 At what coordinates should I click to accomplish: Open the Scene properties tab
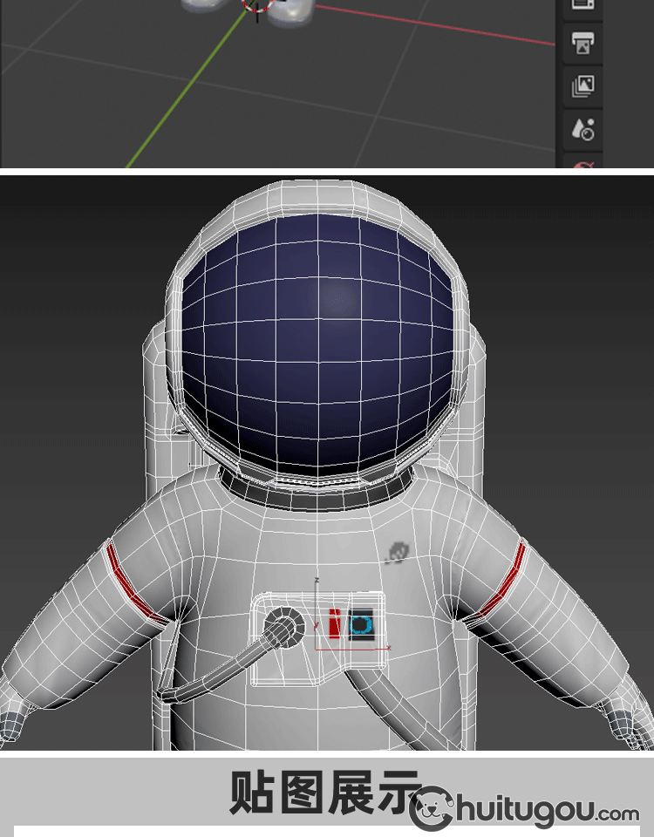[x=582, y=130]
